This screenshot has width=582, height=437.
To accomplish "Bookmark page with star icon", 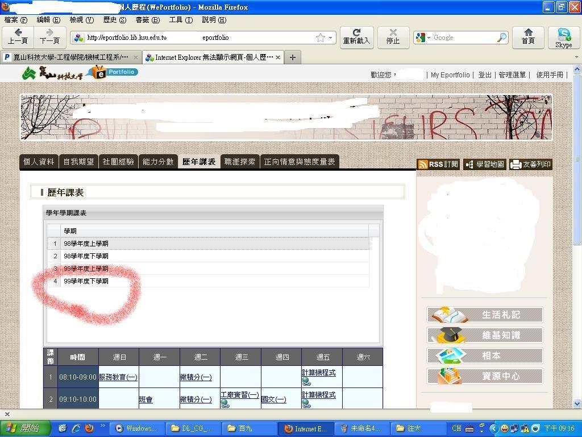I will (x=321, y=38).
